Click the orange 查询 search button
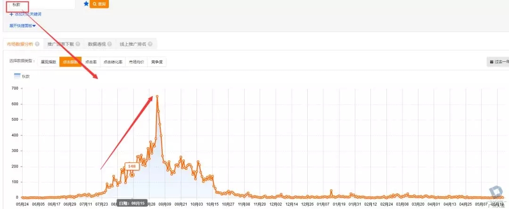 point(99,4)
